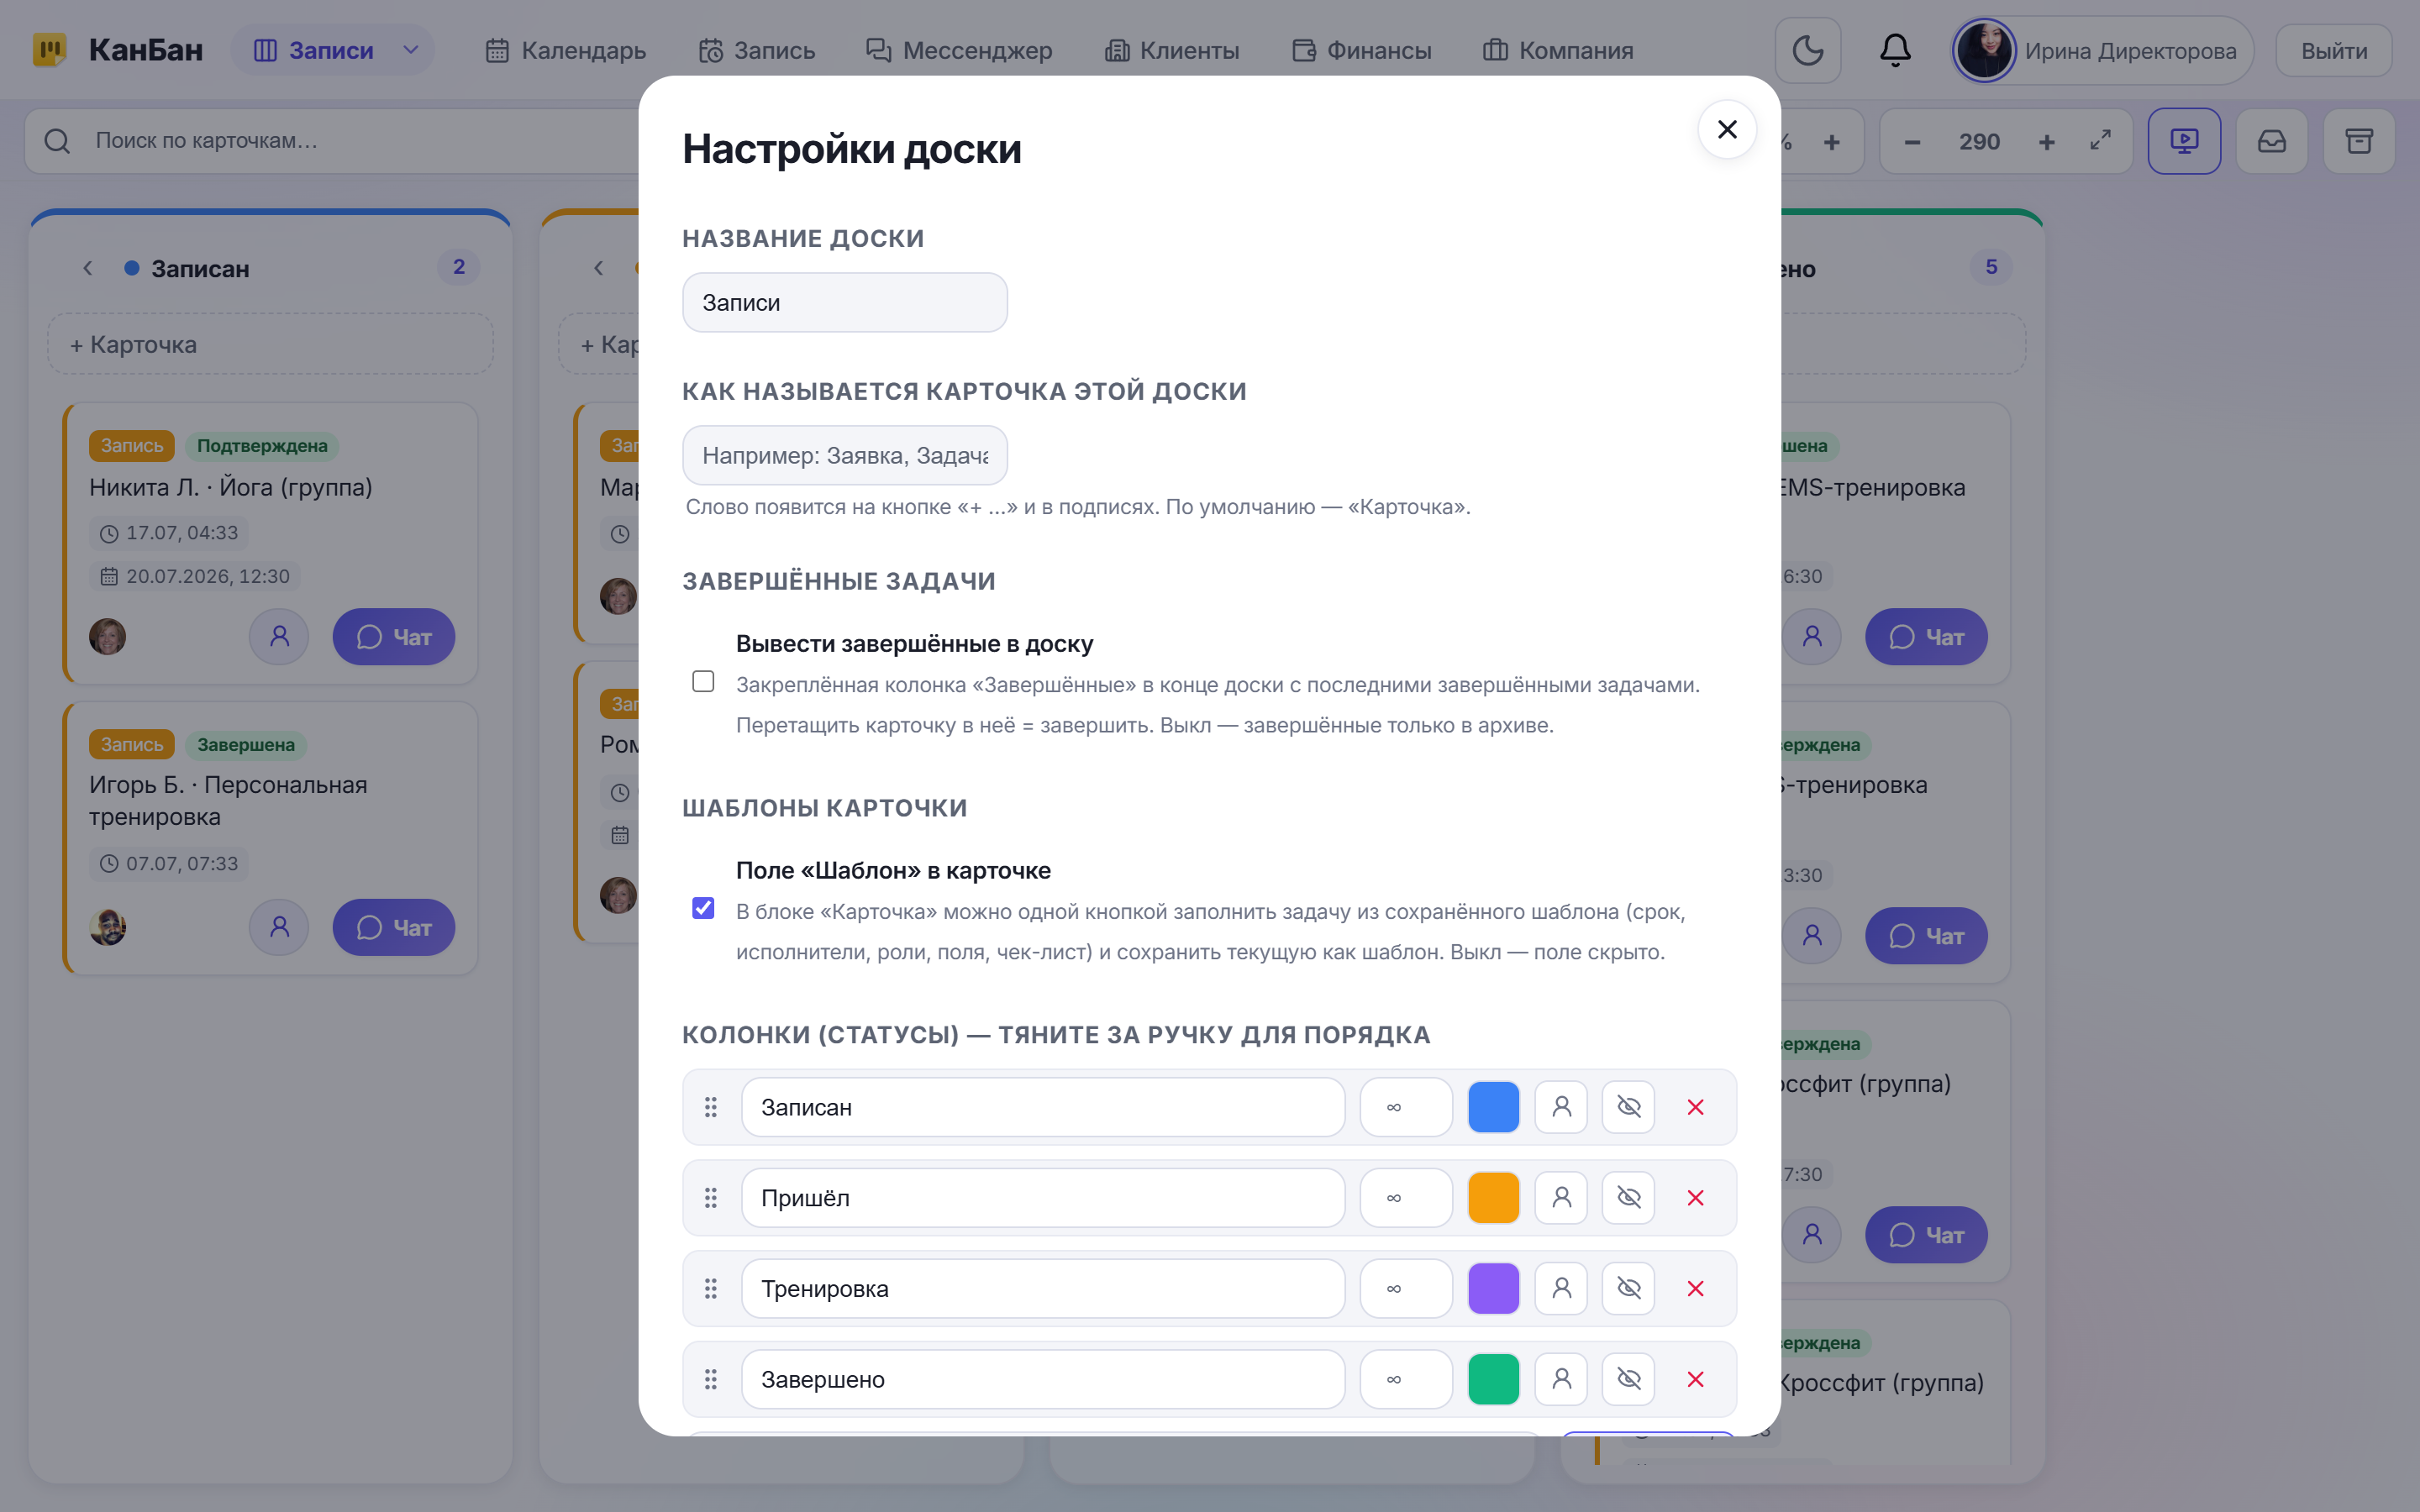Set card limit for Записан column
The width and height of the screenshot is (2420, 1512).
[x=1406, y=1107]
